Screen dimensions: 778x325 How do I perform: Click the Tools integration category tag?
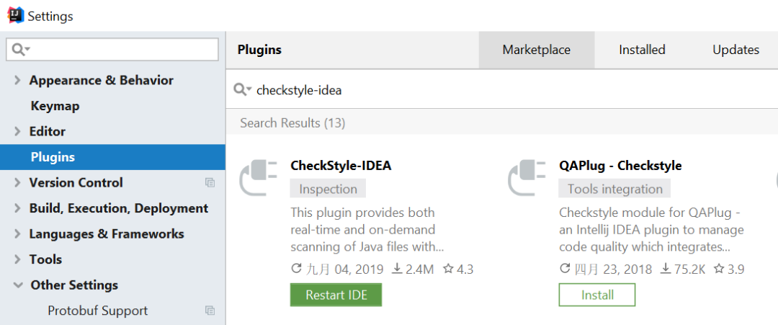point(614,189)
